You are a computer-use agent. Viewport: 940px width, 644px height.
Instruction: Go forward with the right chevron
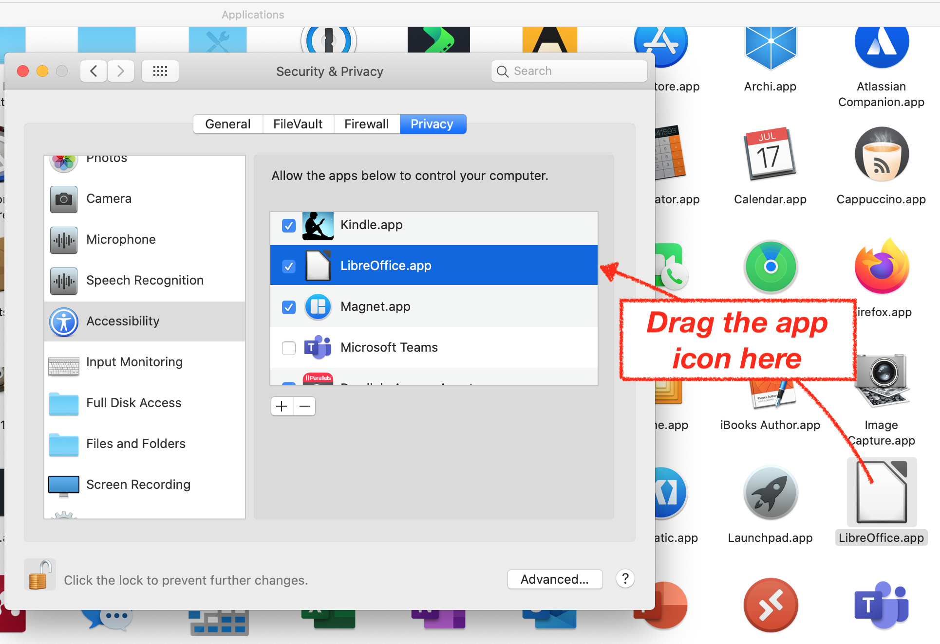pos(121,72)
